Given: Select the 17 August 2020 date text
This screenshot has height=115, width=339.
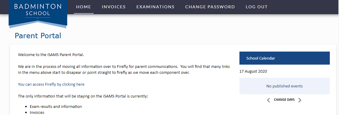Looking at the screenshot, I should [253, 71].
